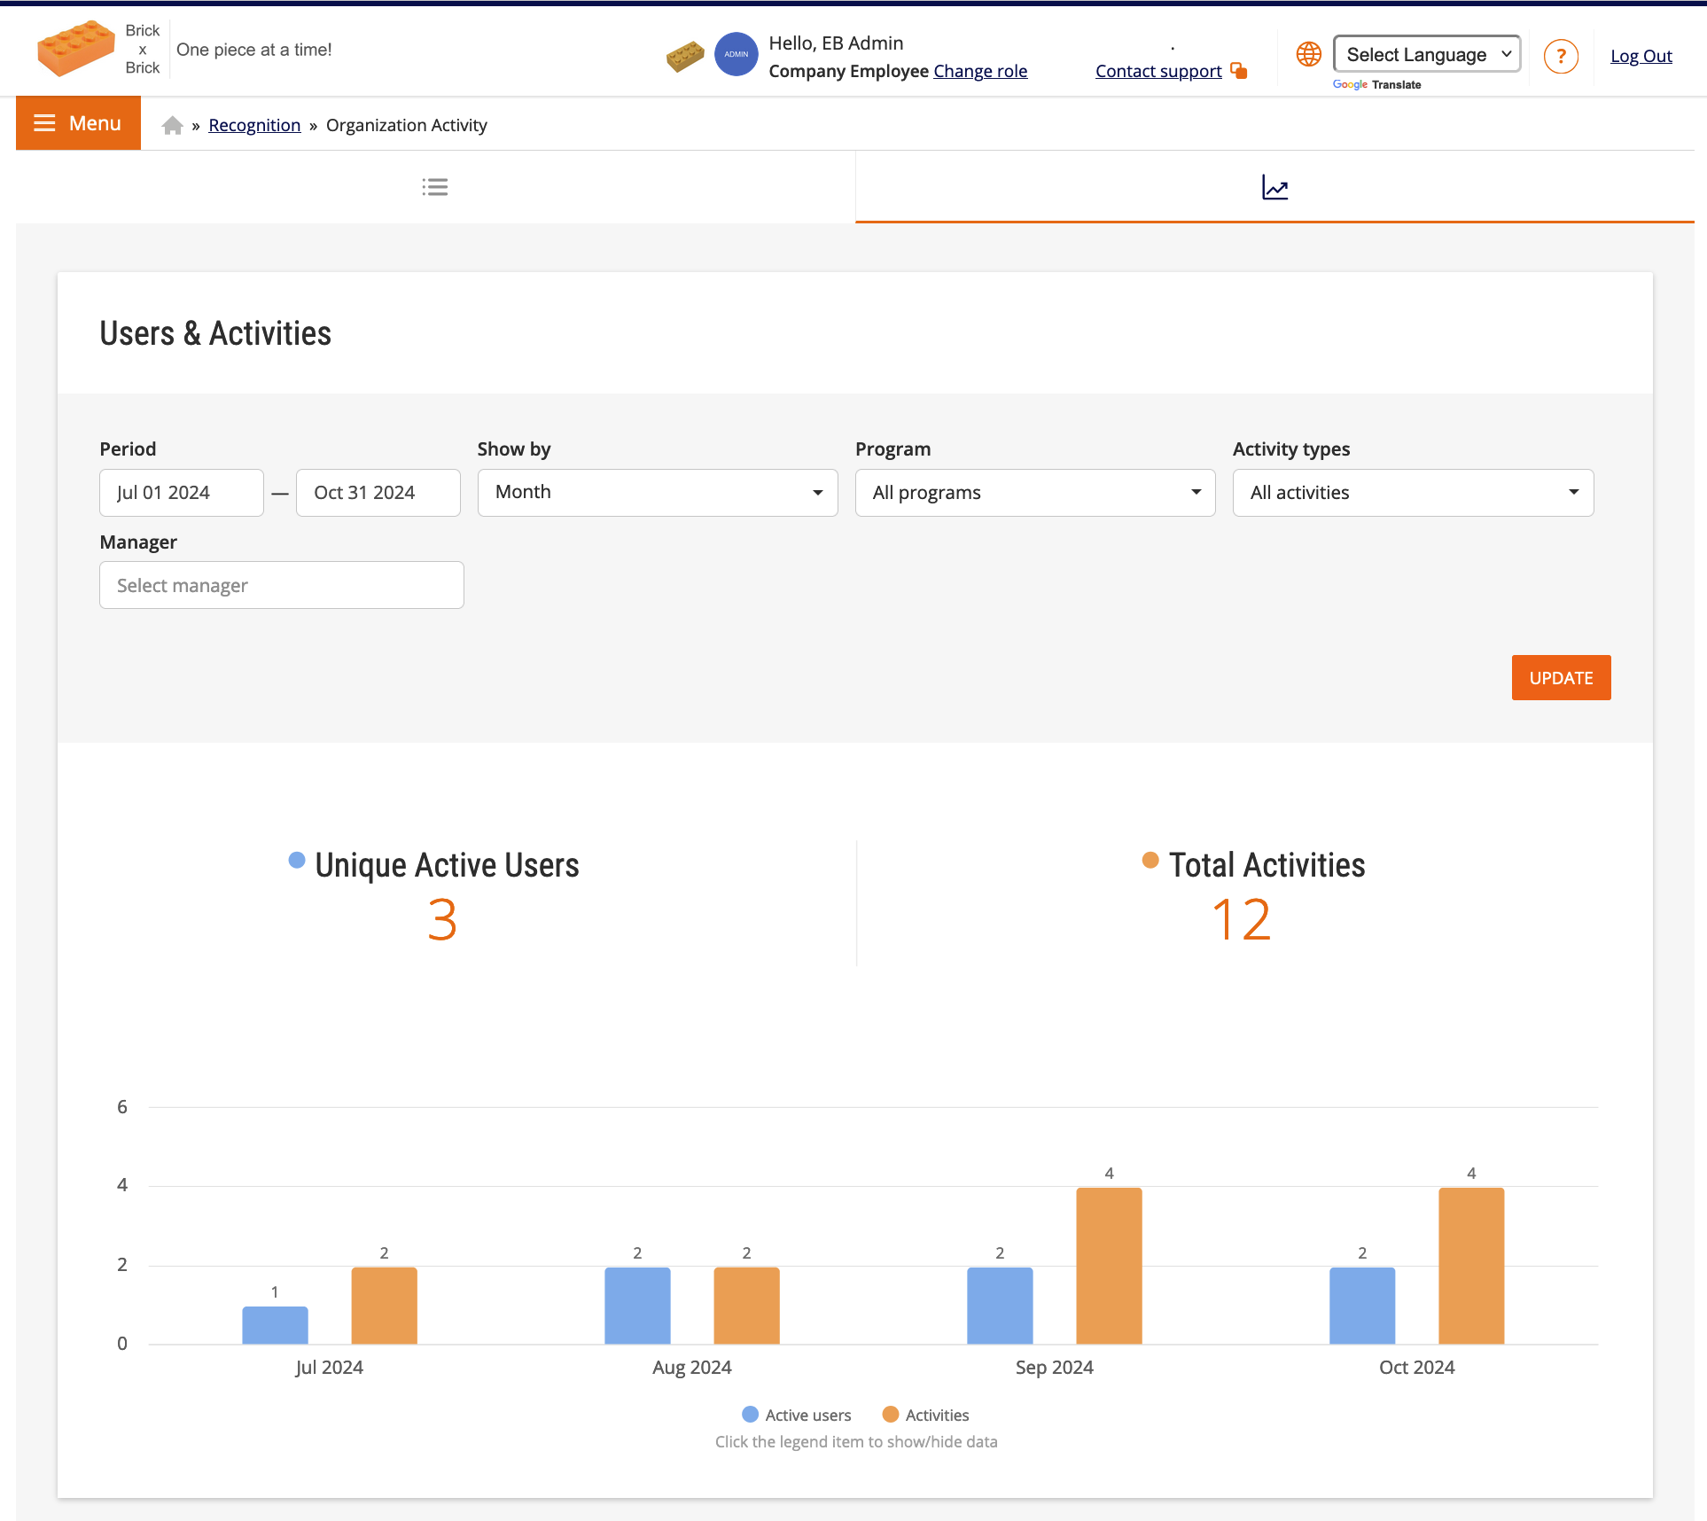This screenshot has height=1521, width=1707.
Task: Click the orange dot beside Total Activities
Action: pyautogui.click(x=1150, y=860)
